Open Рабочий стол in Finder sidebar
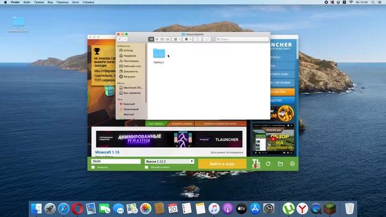This screenshot has width=386, height=217. 132,66
